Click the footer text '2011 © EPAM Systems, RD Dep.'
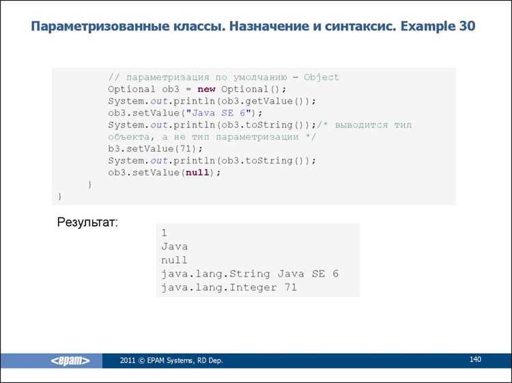Image resolution: width=512 pixels, height=383 pixels. click(171, 361)
